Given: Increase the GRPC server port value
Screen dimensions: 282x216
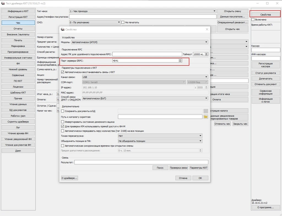Looking at the screenshot, I should [180, 60].
